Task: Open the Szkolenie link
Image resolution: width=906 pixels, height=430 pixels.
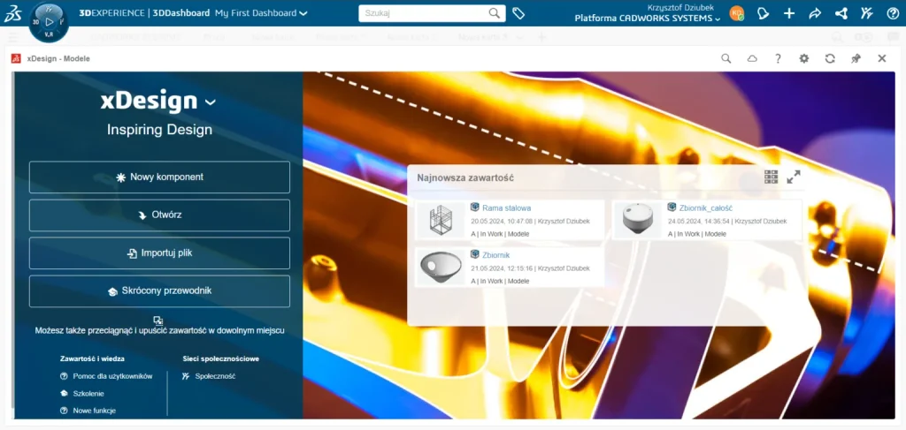Action: tap(88, 393)
